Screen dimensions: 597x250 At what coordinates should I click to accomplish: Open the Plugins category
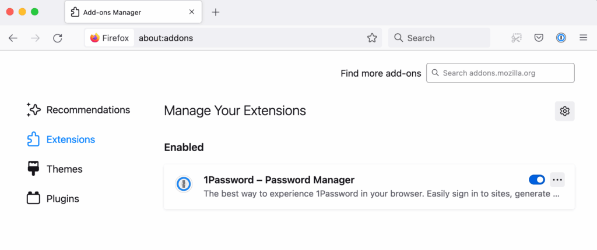pos(53,199)
